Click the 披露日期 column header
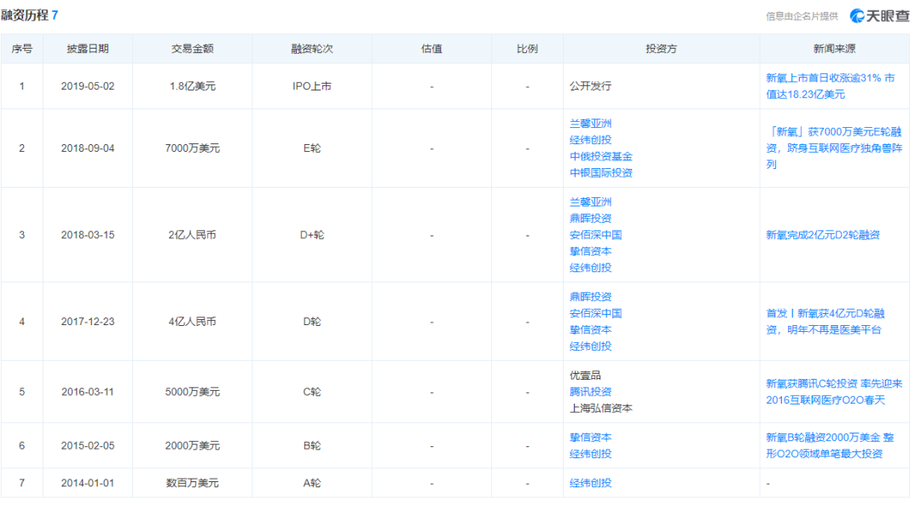The width and height of the screenshot is (921, 506). pyautogui.click(x=88, y=49)
